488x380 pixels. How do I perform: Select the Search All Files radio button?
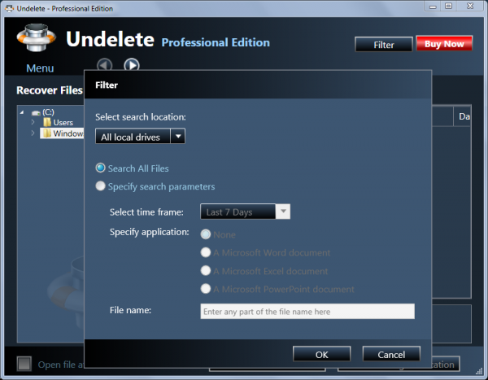(x=101, y=168)
